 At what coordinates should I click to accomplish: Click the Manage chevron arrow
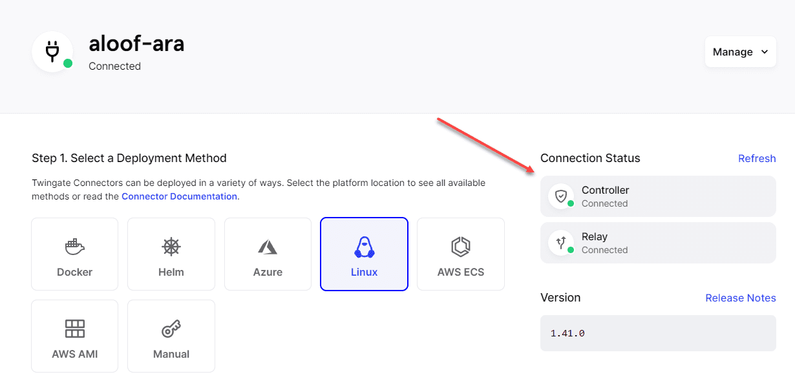click(x=765, y=52)
